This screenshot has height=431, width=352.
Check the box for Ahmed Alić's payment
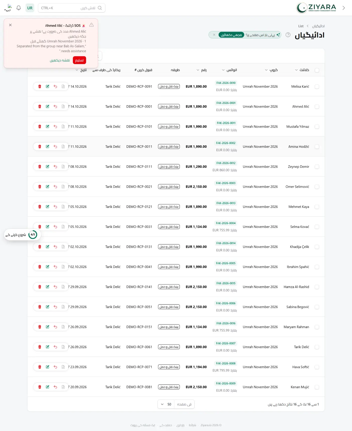(x=317, y=107)
